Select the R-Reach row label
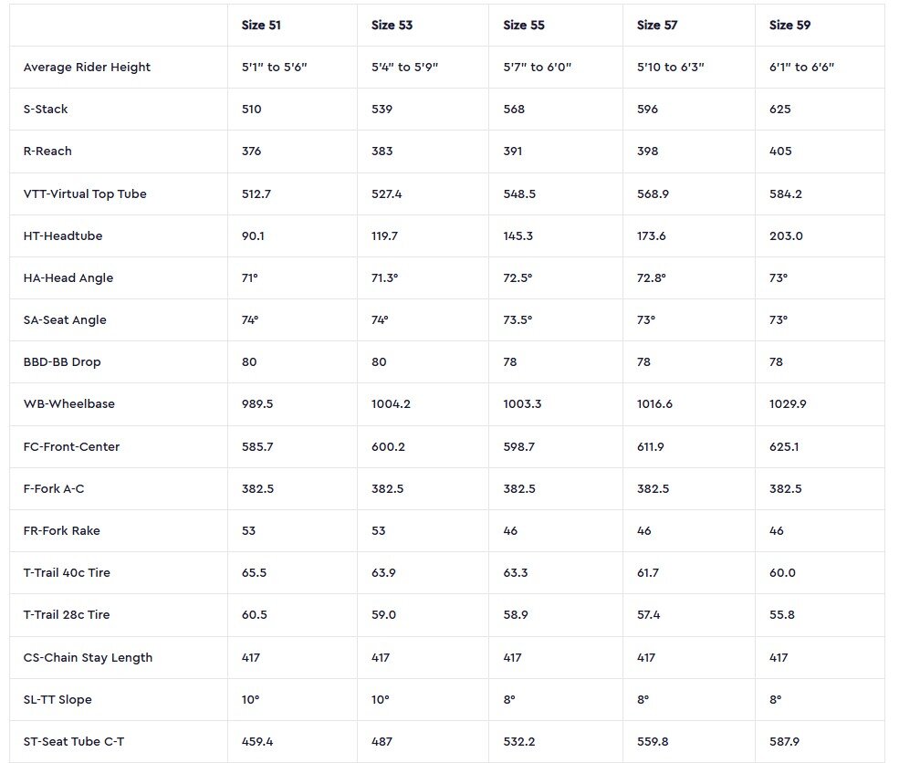This screenshot has height=763, width=920. (x=47, y=151)
